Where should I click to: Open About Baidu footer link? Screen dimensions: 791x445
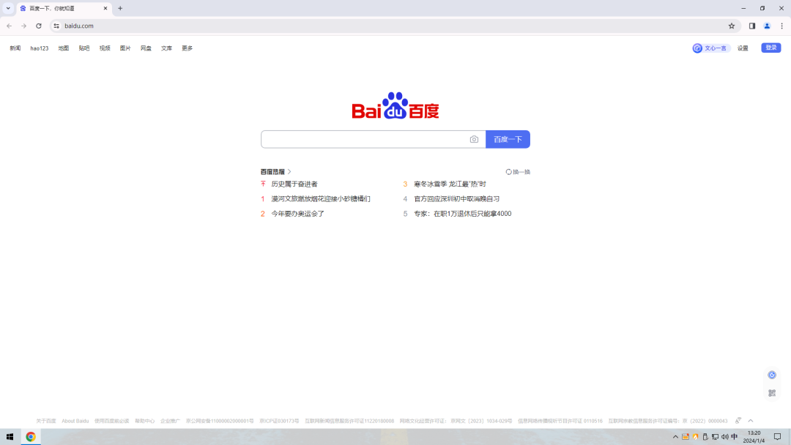75,422
